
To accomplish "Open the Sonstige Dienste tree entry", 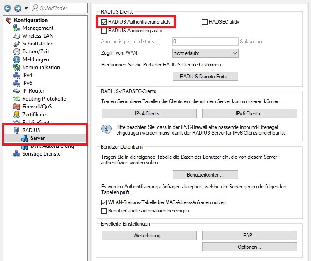I will click(x=41, y=154).
